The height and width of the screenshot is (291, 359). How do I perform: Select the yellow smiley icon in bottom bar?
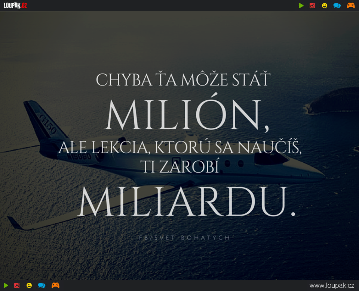[29, 285]
